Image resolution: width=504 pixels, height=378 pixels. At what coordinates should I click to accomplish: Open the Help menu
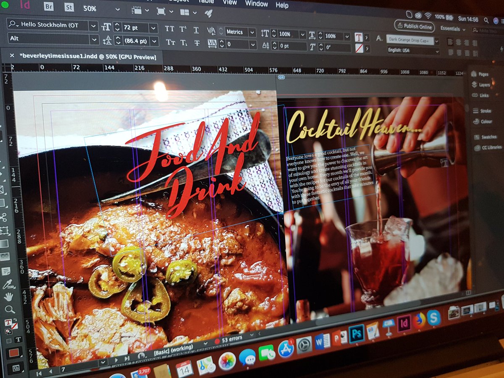click(282, 5)
